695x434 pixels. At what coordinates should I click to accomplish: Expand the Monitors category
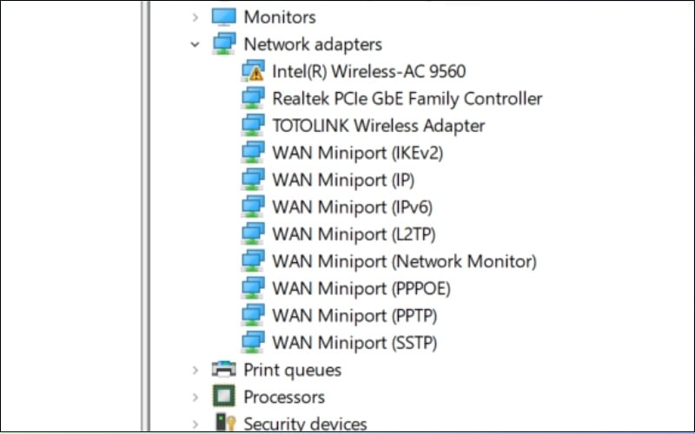195,16
